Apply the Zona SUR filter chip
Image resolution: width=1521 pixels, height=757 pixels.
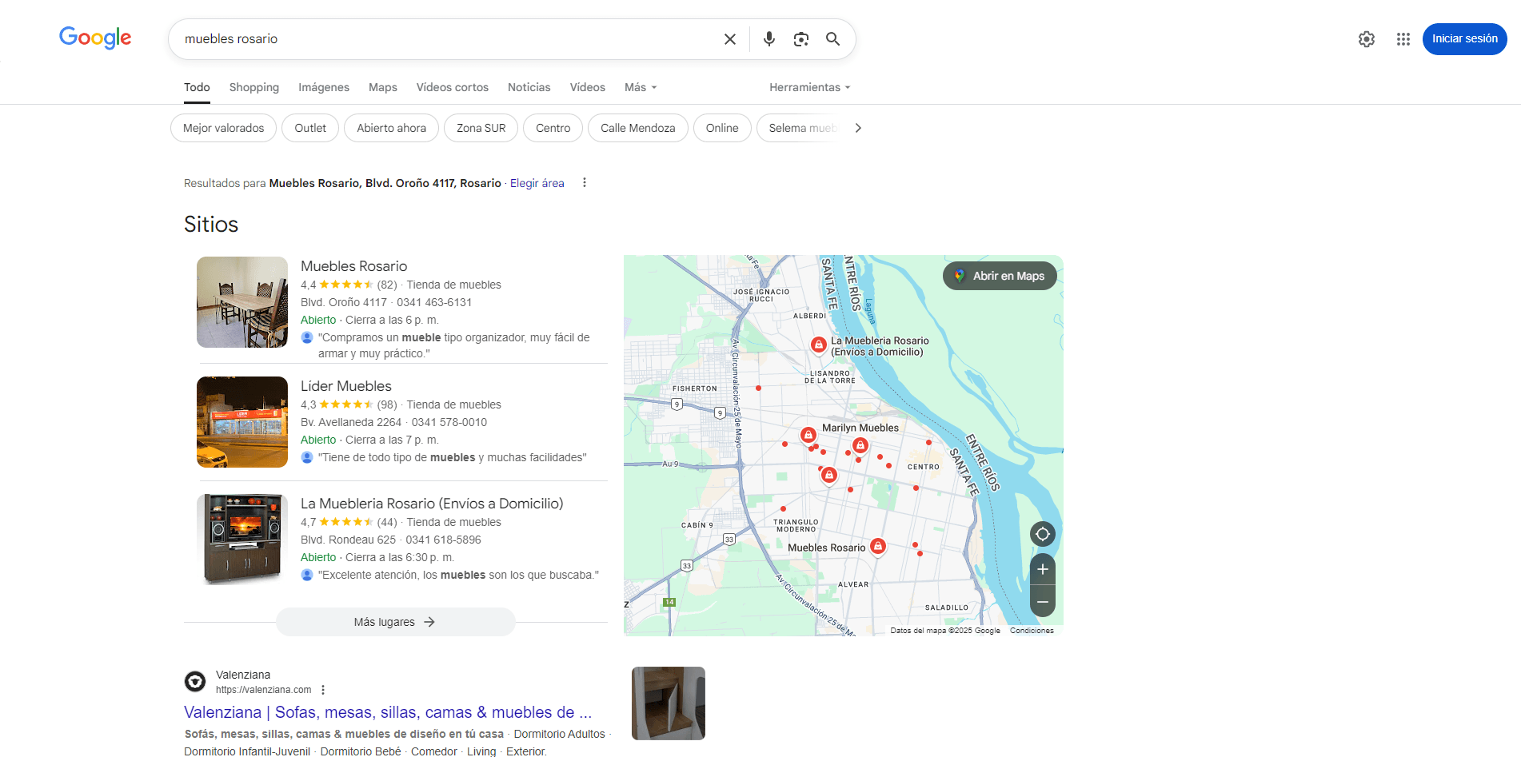point(481,128)
